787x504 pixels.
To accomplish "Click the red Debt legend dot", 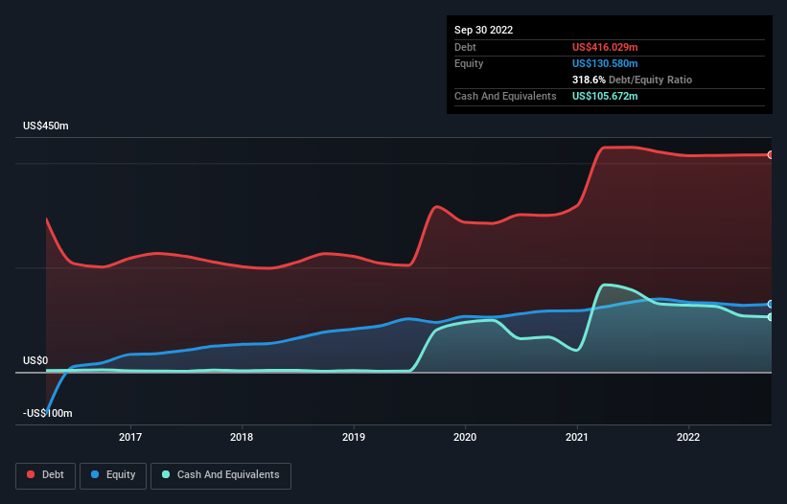I will tap(31, 474).
